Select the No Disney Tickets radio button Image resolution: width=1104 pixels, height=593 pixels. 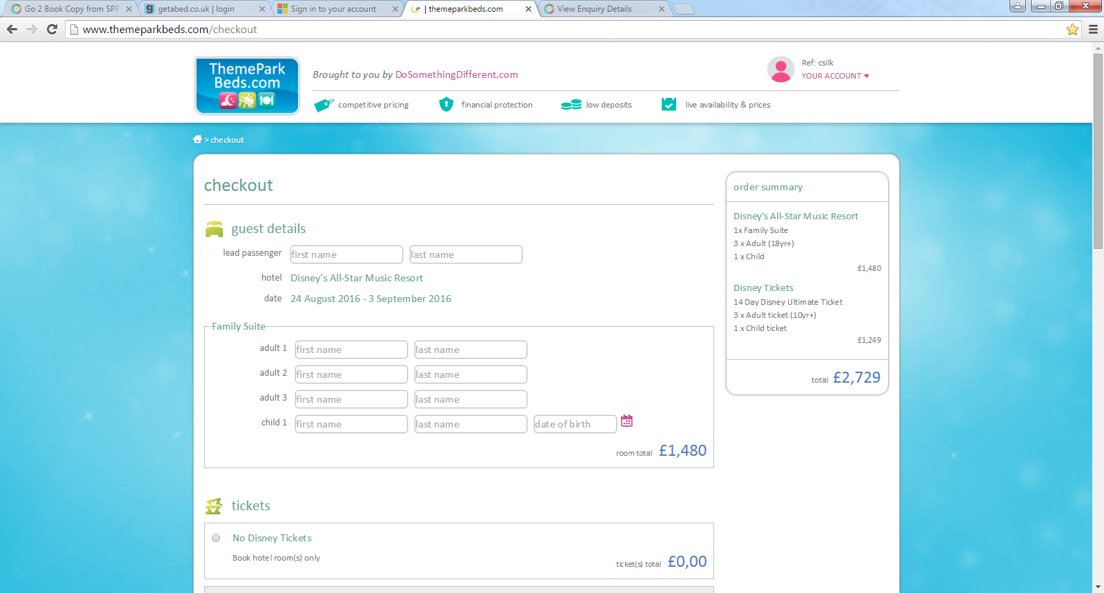coord(216,538)
